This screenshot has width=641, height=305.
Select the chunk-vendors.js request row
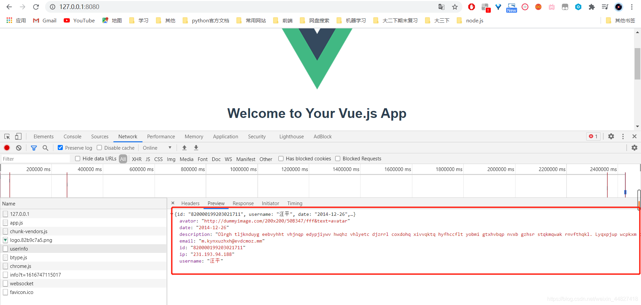point(83,231)
